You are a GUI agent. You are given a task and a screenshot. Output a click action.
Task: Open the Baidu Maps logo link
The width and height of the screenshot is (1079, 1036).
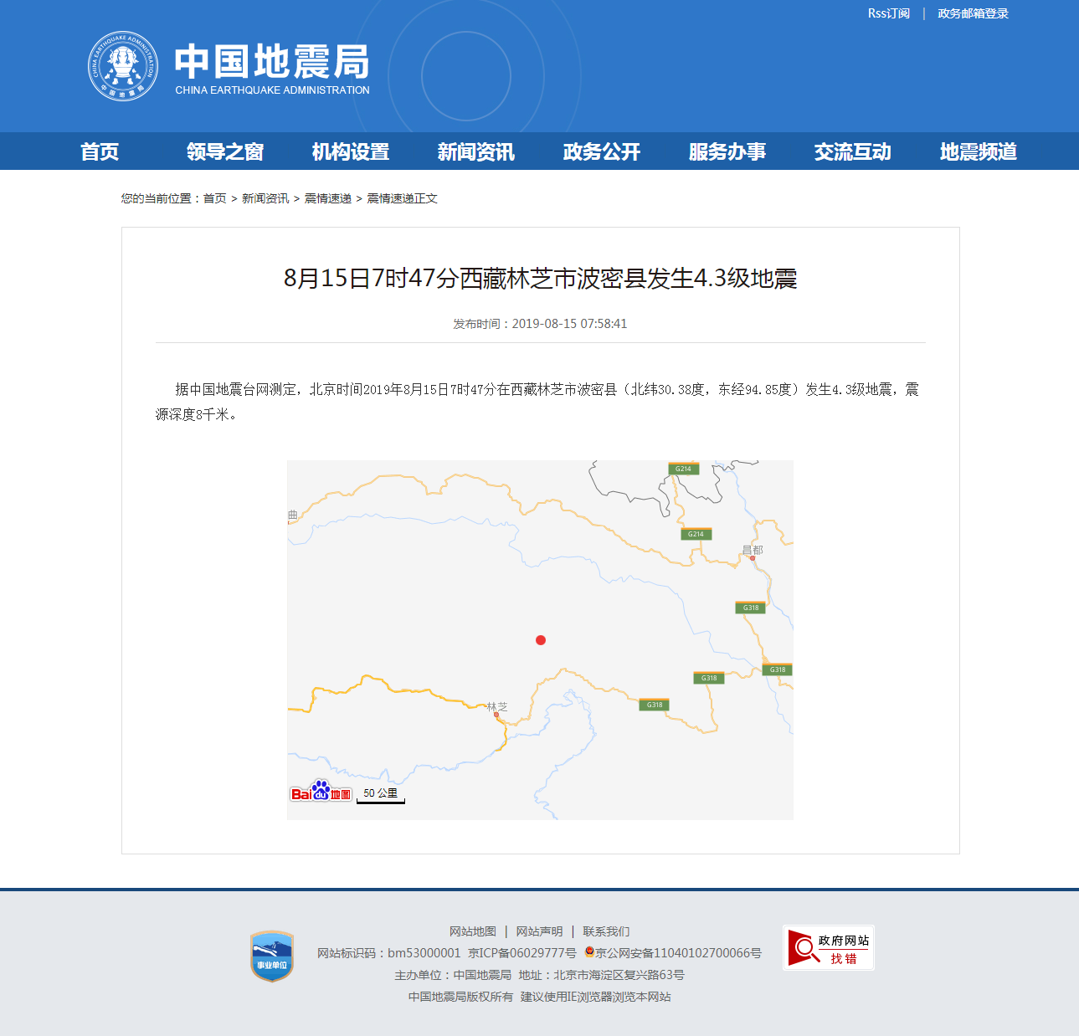pyautogui.click(x=321, y=792)
